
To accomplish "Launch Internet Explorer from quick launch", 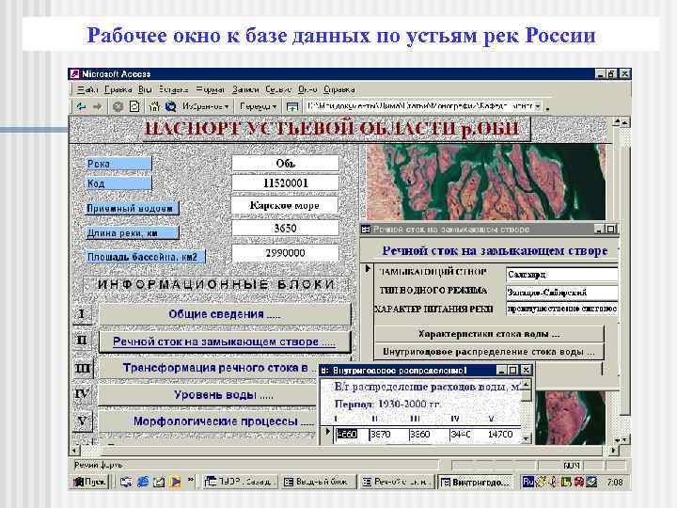I will pyautogui.click(x=143, y=482).
